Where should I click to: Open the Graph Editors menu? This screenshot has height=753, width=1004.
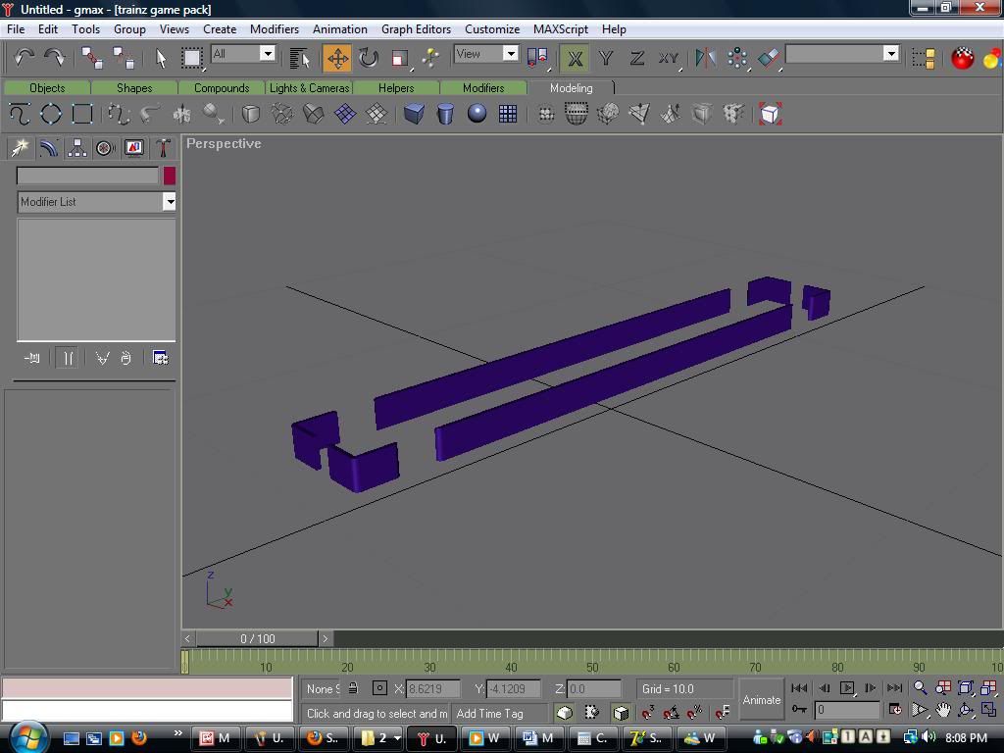click(416, 29)
